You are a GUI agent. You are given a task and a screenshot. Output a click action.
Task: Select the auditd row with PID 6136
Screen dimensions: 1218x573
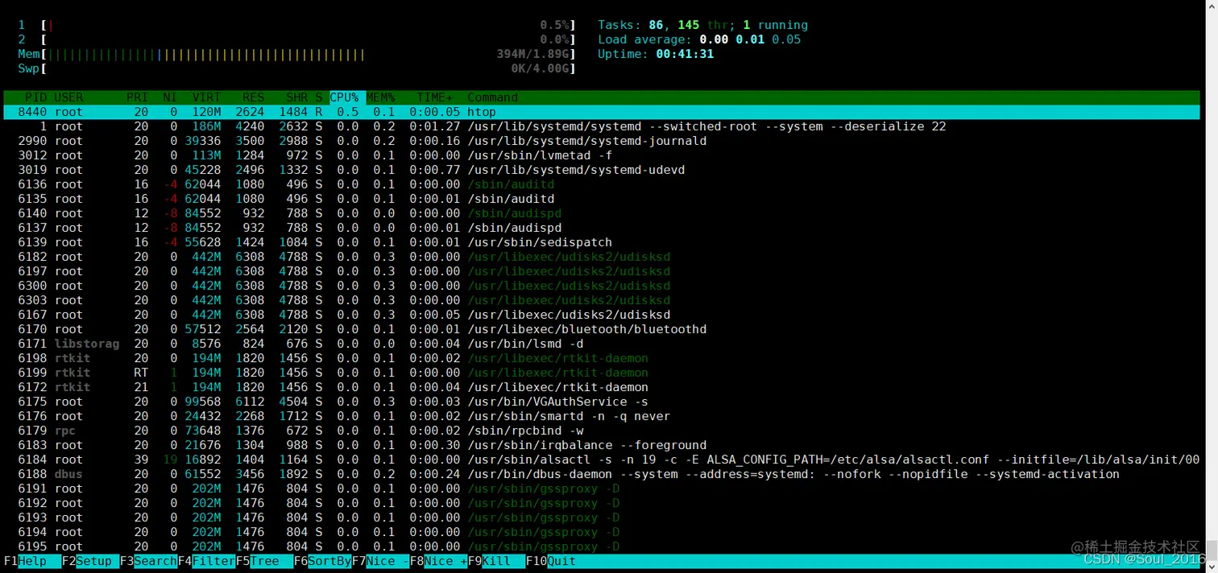pos(602,184)
